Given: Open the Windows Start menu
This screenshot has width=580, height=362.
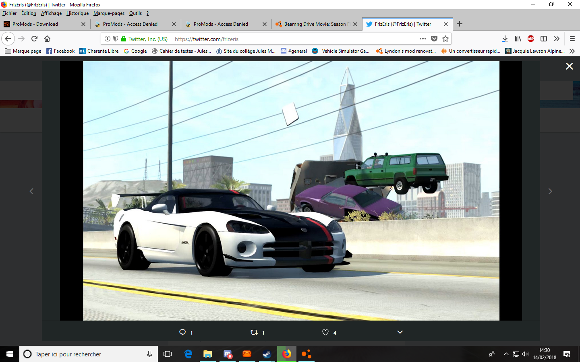Looking at the screenshot, I should (10, 354).
